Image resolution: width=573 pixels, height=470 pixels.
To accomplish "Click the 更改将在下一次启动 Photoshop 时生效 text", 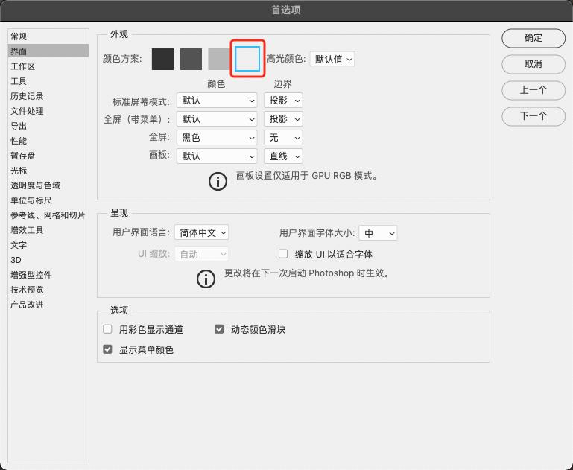I will pos(307,273).
